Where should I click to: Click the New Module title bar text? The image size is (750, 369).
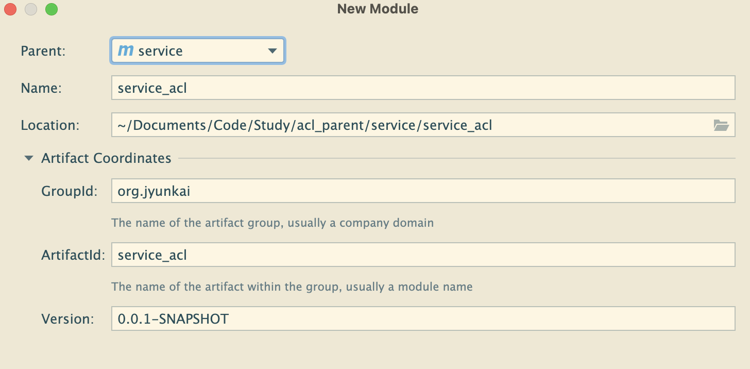pyautogui.click(x=378, y=9)
